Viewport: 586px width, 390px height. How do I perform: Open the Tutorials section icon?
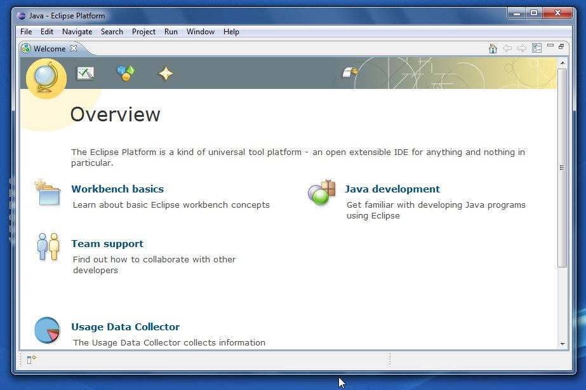click(x=85, y=72)
